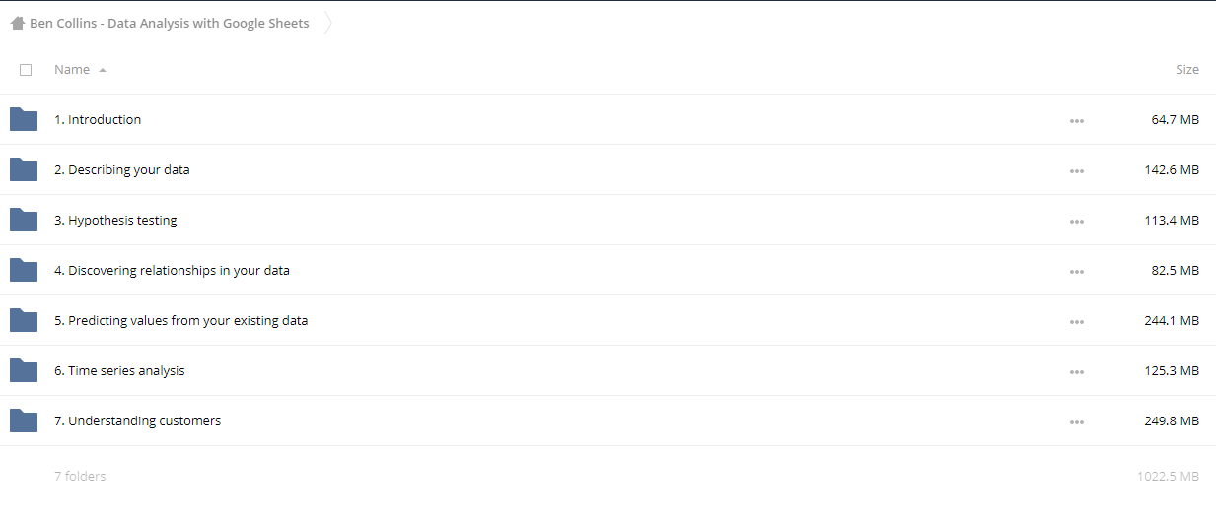Click folder icon for Predicting values row
The height and width of the screenshot is (514, 1216).
(24, 320)
